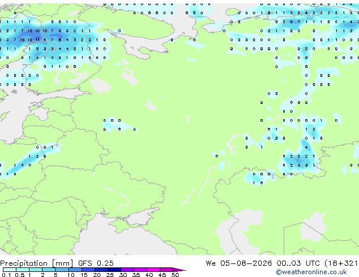
Task: Click the 5–10 mm legend color
Action: [x=62, y=270]
